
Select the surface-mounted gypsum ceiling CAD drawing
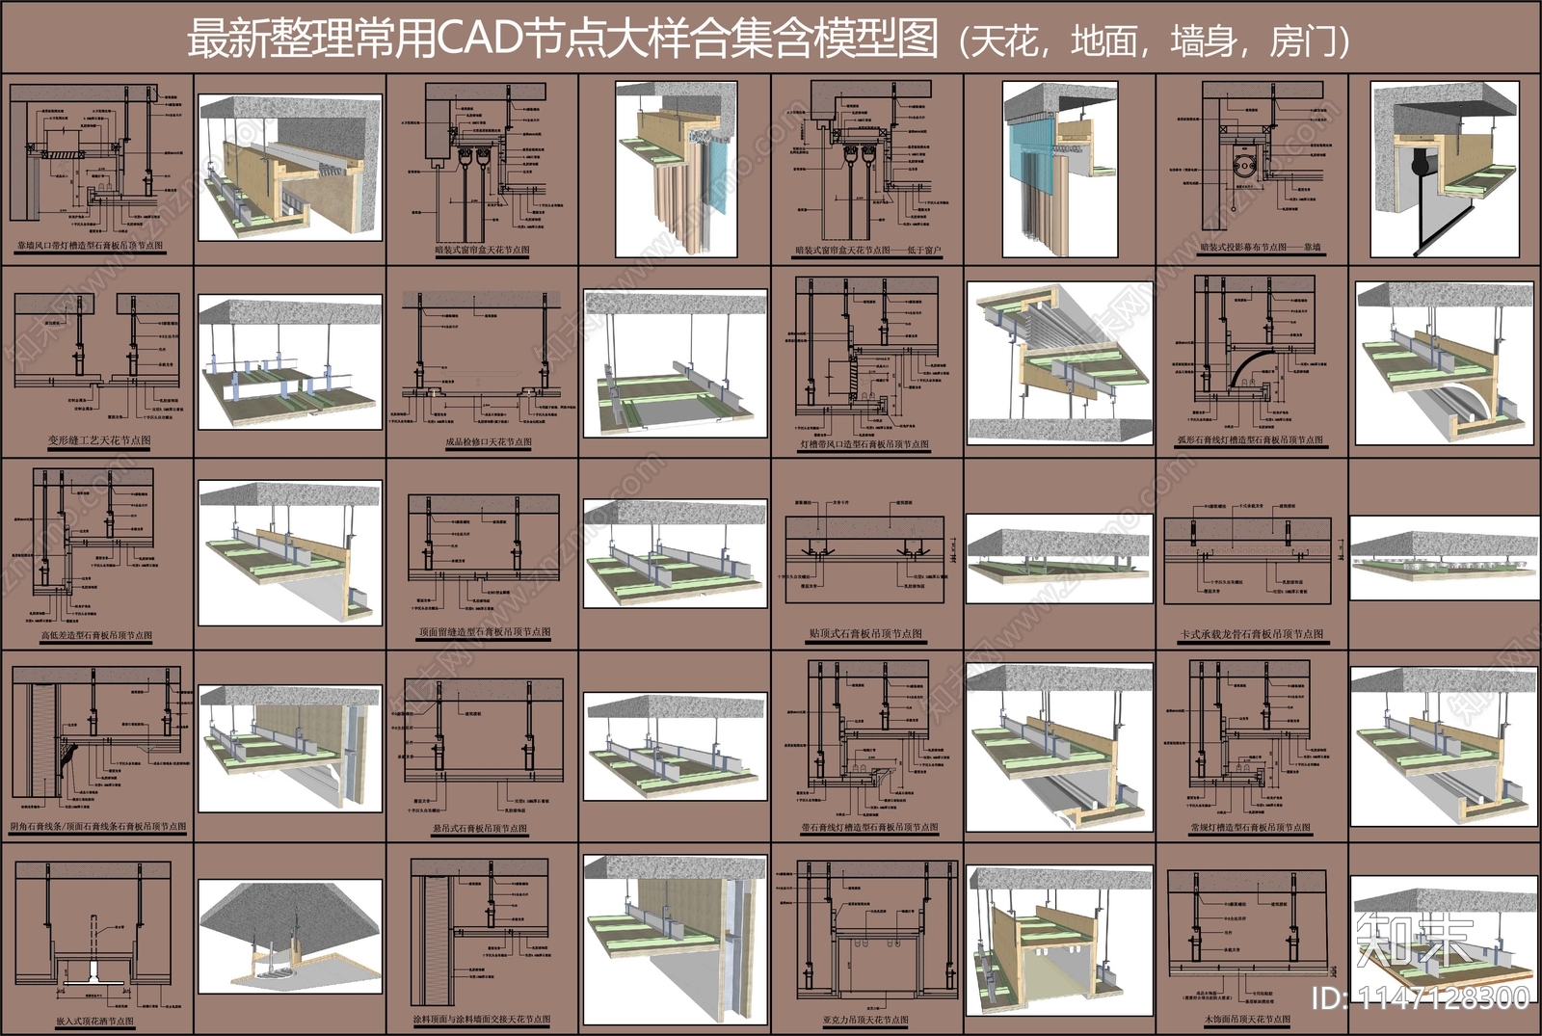[865, 554]
